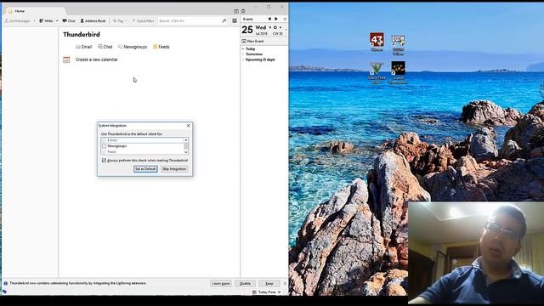Set up a Newsgroups account link
The image size is (544, 306).
pos(133,47)
